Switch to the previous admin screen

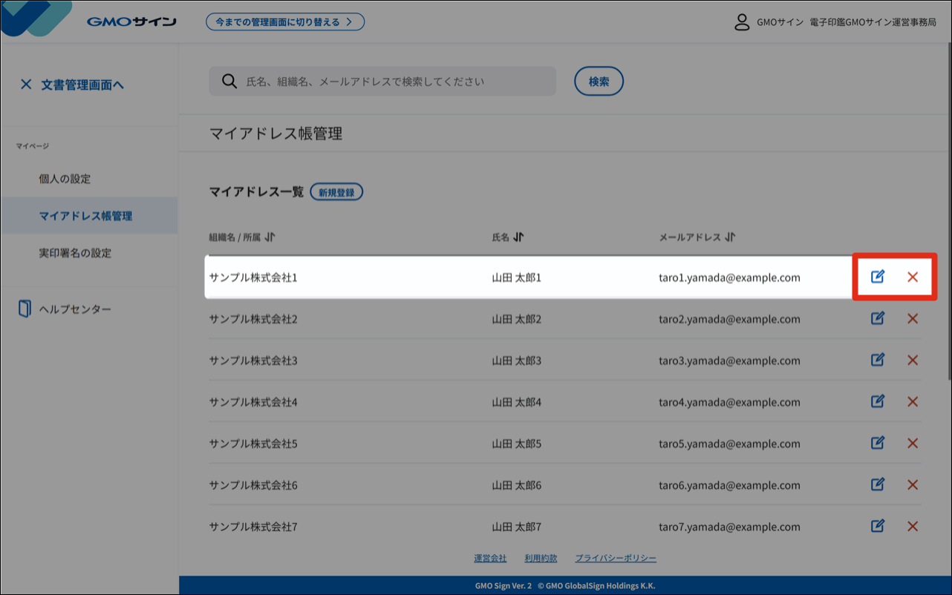pyautogui.click(x=285, y=22)
